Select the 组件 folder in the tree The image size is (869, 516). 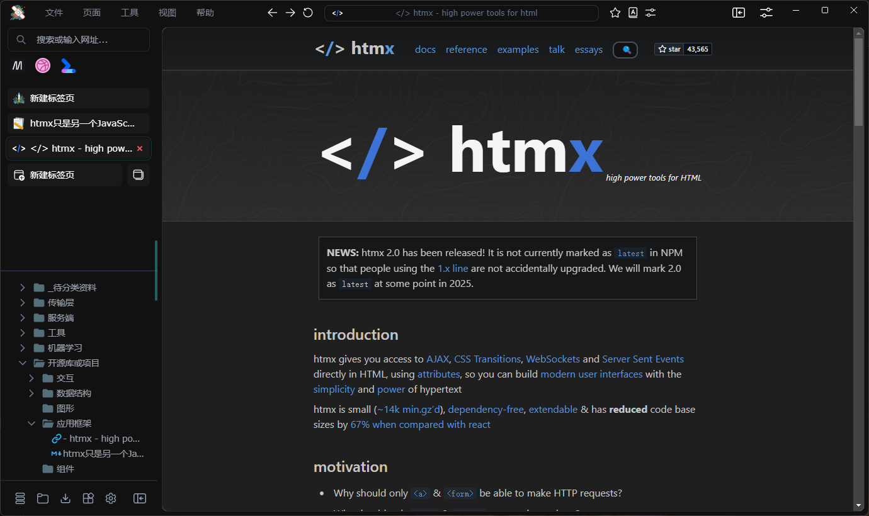point(65,469)
